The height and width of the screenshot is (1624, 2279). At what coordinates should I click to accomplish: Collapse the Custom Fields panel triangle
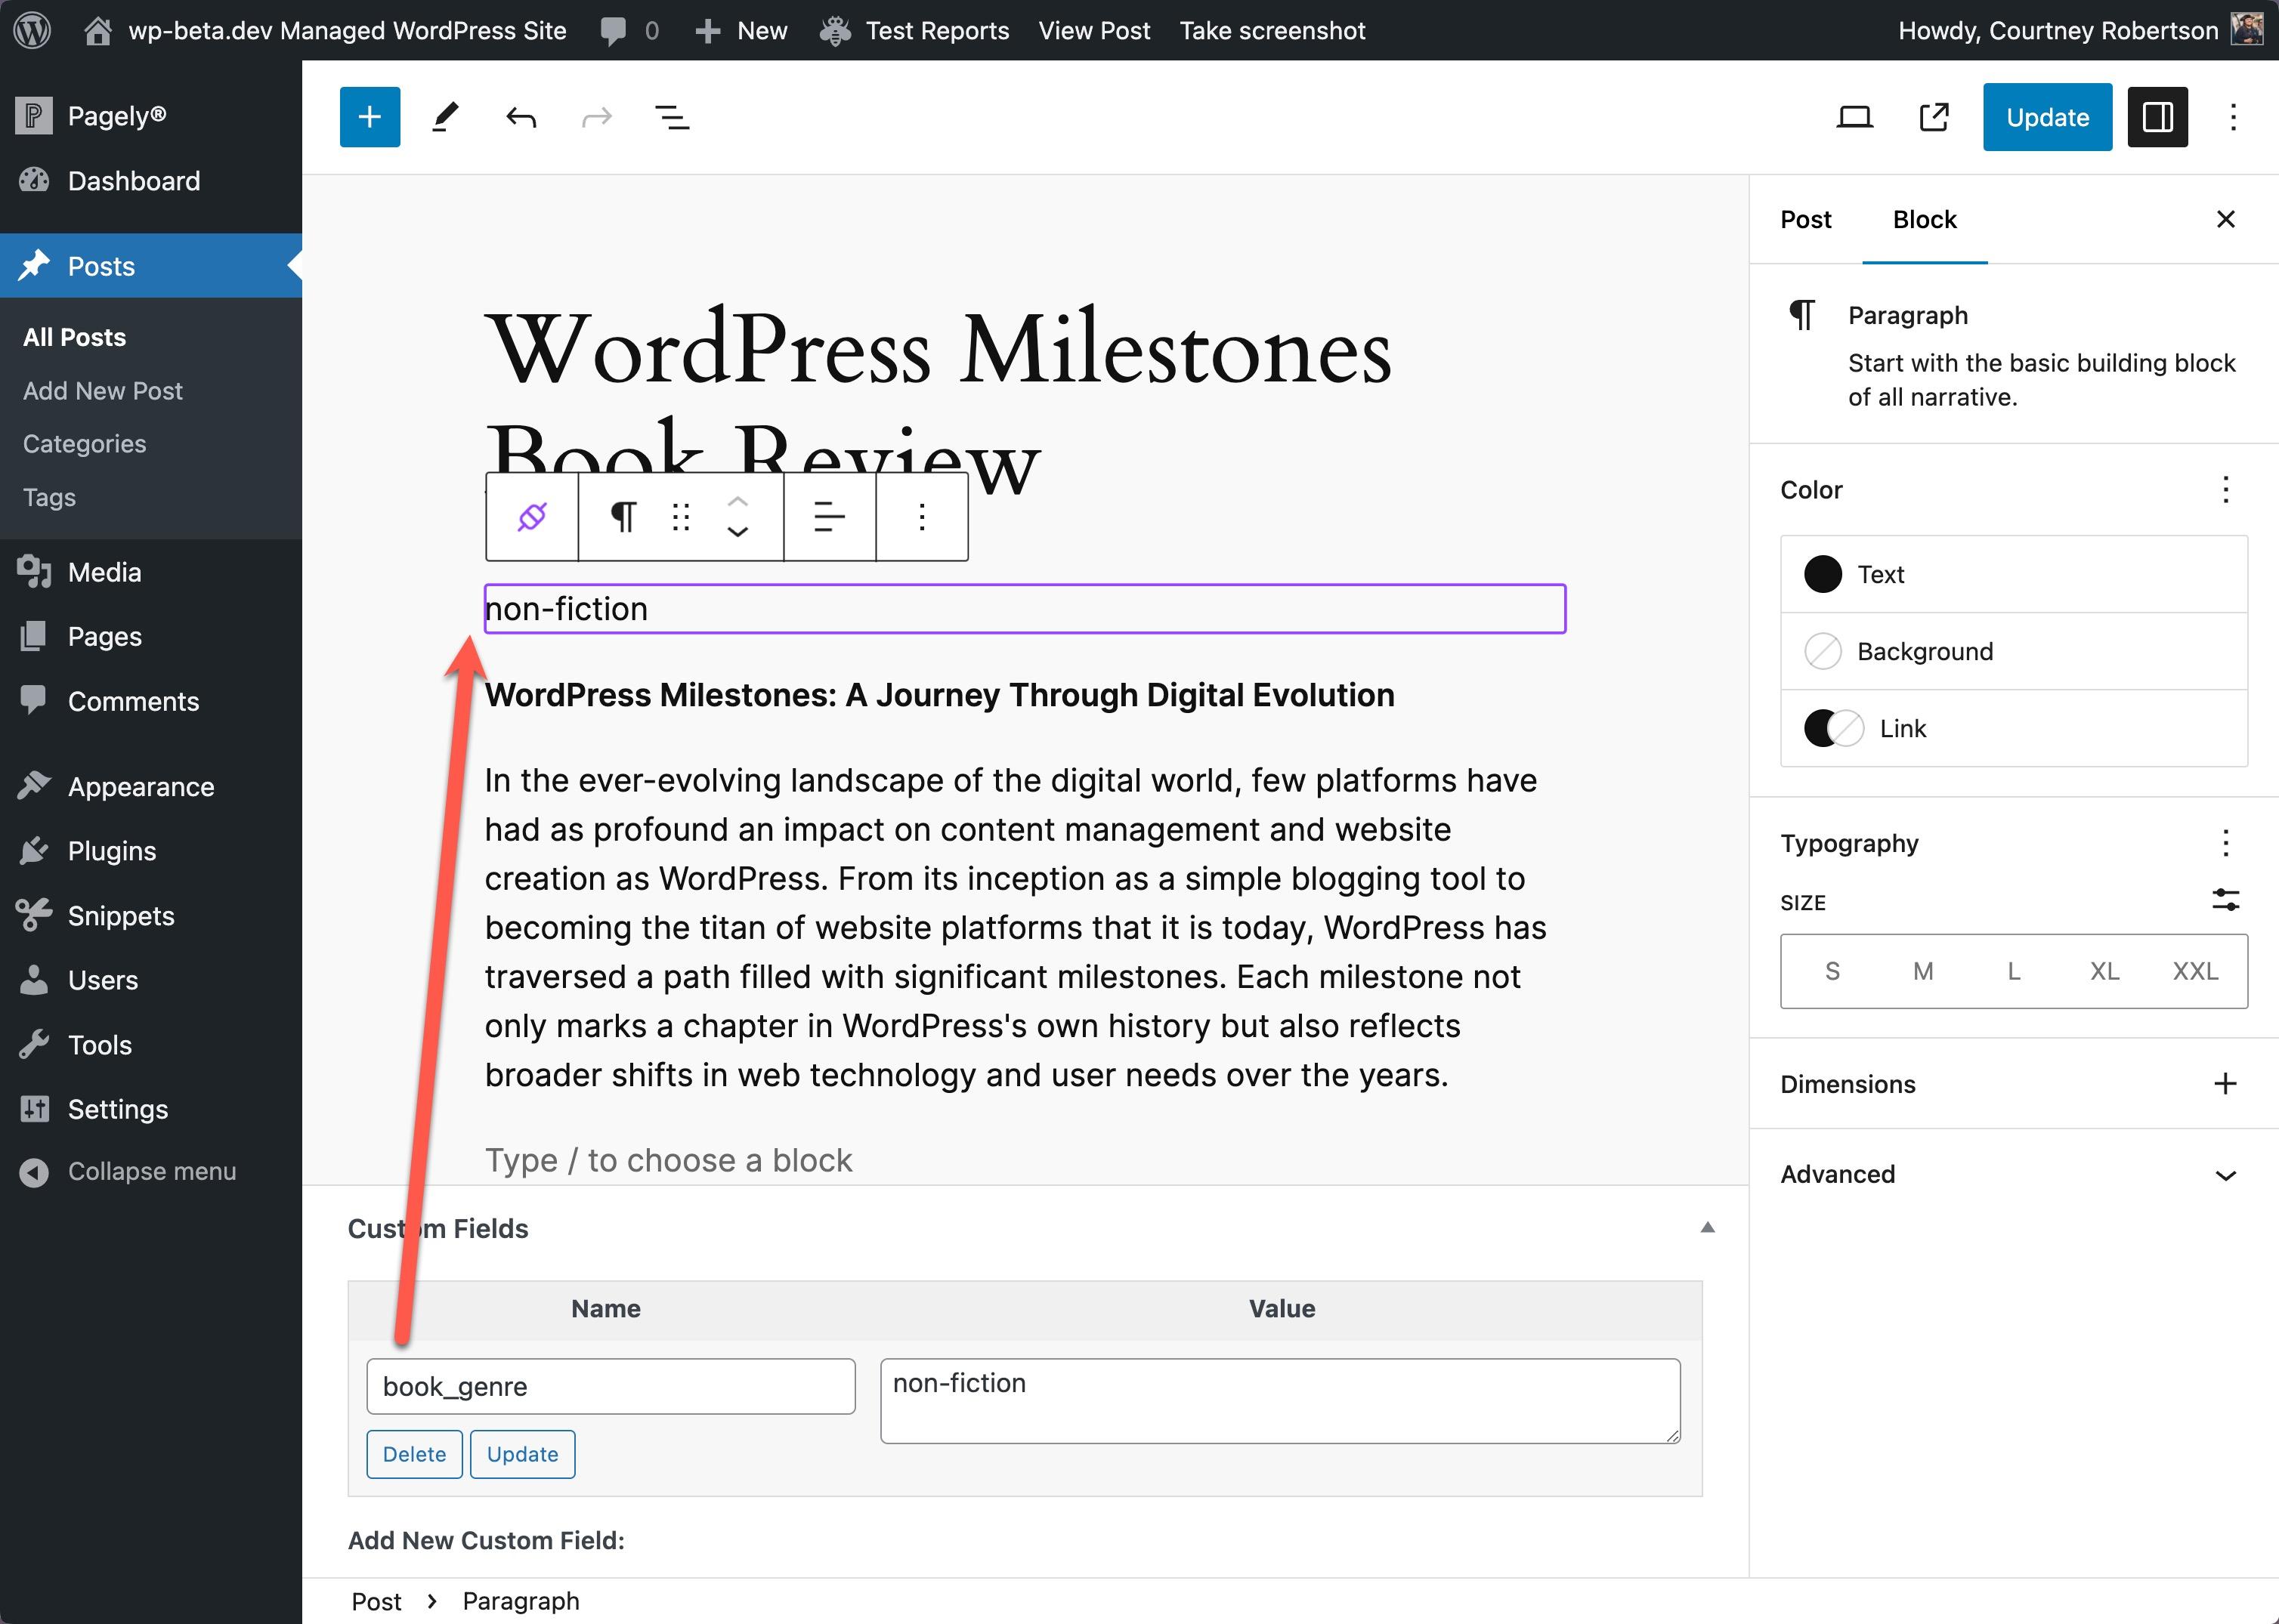pos(1707,1228)
